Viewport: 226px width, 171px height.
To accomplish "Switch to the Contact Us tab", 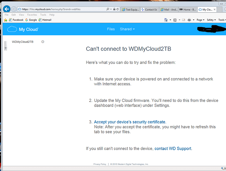I will 149,10.
